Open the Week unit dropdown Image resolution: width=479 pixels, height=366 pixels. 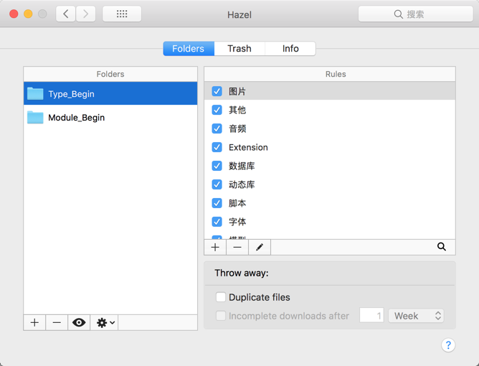click(416, 316)
